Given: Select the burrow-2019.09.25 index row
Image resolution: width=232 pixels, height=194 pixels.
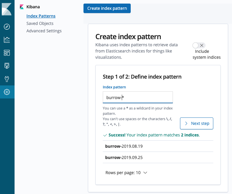Looking at the screenshot, I should [x=158, y=158].
